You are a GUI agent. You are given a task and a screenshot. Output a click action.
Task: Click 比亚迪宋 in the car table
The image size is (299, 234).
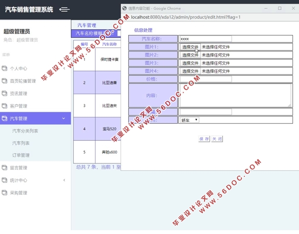(x=109, y=106)
